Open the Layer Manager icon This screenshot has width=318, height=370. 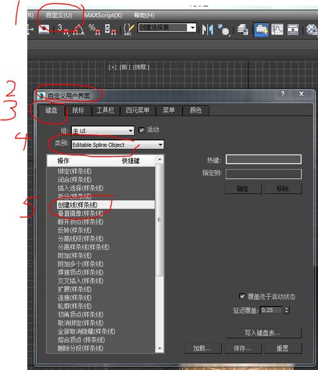point(243,29)
